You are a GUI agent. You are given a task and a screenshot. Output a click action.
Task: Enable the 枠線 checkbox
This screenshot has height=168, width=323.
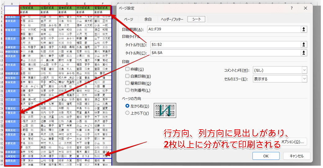pyautogui.click(x=127, y=69)
